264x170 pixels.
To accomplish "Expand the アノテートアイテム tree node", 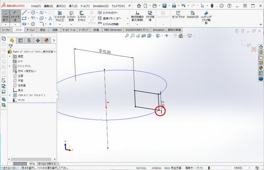I will point(10,66).
